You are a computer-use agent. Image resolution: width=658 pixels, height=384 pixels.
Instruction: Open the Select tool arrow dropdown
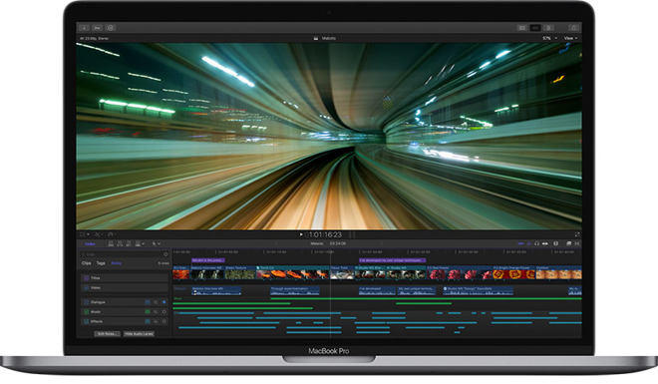(x=157, y=243)
